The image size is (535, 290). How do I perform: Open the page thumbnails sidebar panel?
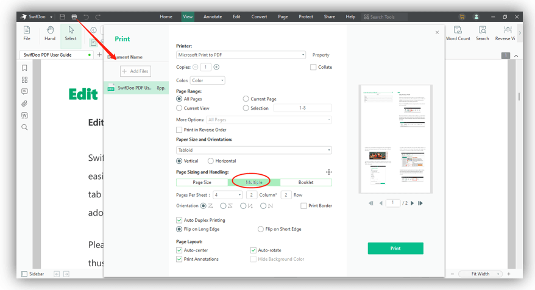pyautogui.click(x=24, y=80)
